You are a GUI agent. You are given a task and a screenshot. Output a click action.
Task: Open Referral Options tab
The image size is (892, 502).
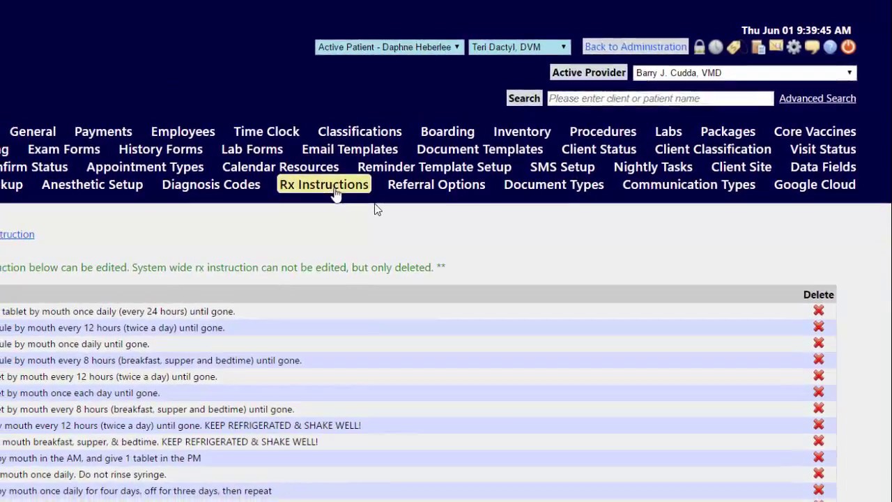click(x=436, y=185)
